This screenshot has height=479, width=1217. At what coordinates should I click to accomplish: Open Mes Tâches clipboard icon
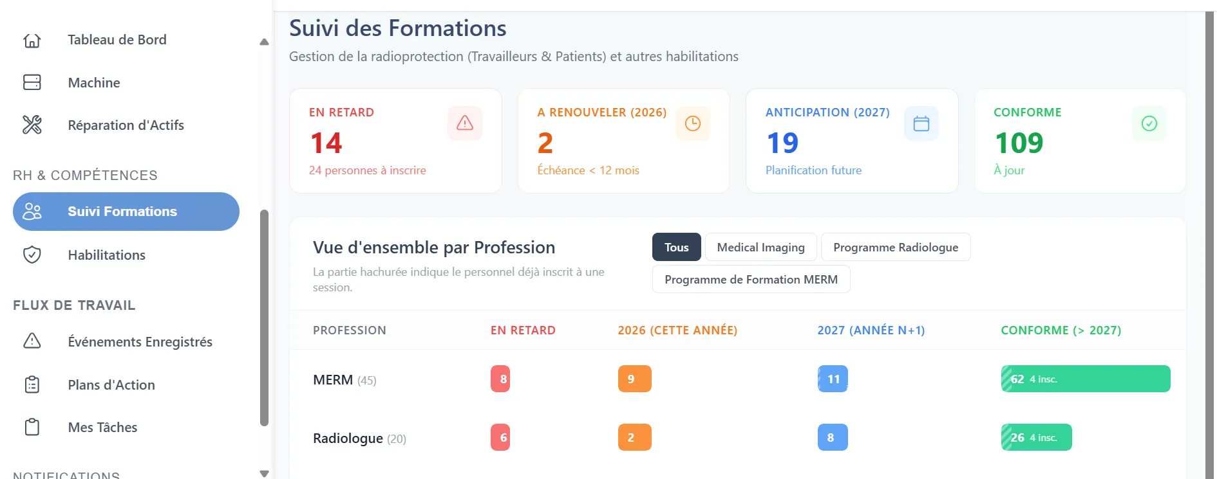click(x=32, y=427)
